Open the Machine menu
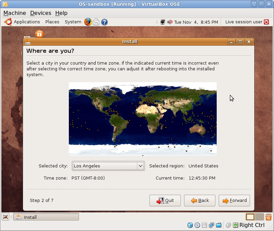The height and width of the screenshot is (231, 274). click(x=15, y=13)
